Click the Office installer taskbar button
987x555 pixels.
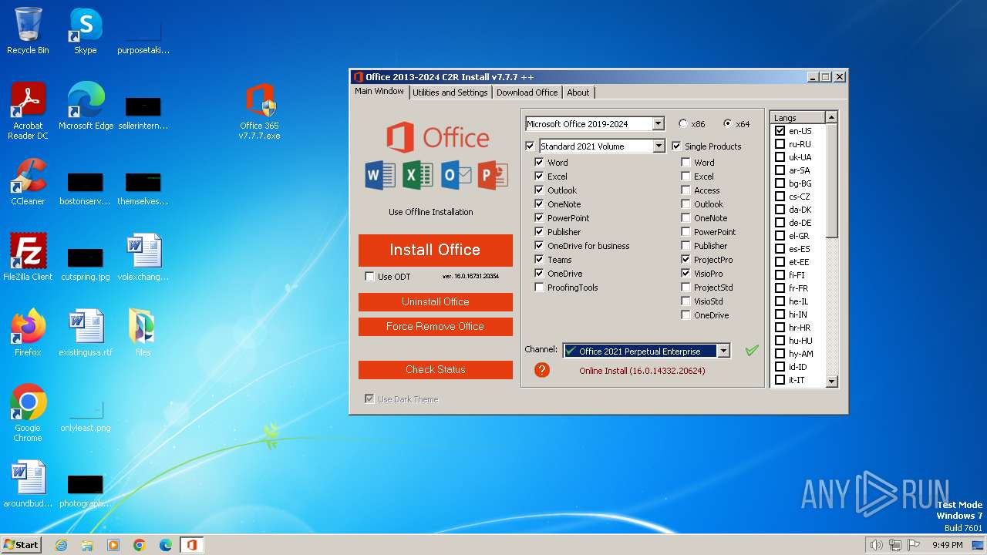pos(192,545)
